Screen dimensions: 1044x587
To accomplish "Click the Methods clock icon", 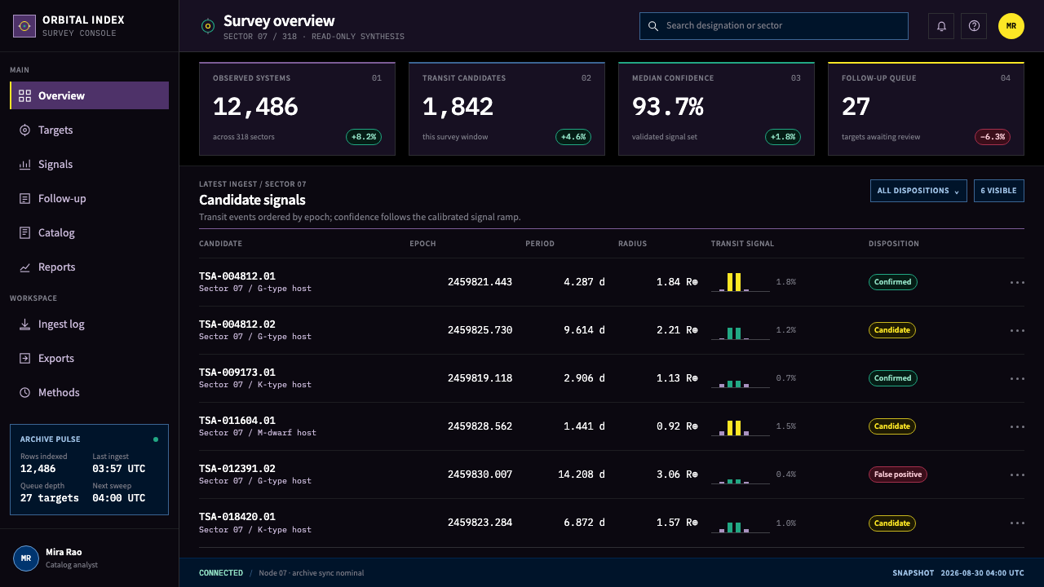I will pyautogui.click(x=24, y=393).
